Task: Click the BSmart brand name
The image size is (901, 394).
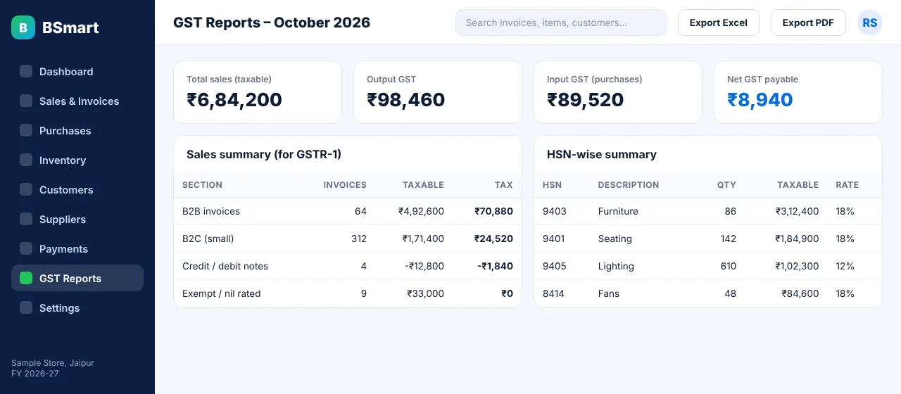Action: (70, 27)
